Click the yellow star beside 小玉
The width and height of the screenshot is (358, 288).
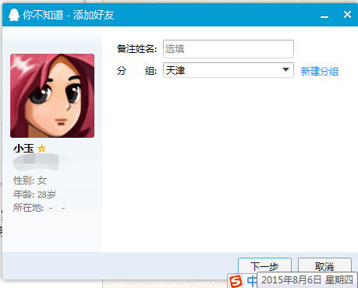point(41,149)
